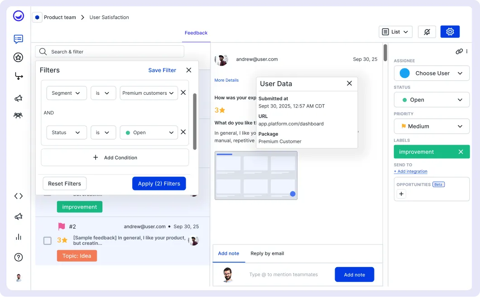This screenshot has width=480, height=297.
Task: Close the Filters panel
Action: coord(188,70)
